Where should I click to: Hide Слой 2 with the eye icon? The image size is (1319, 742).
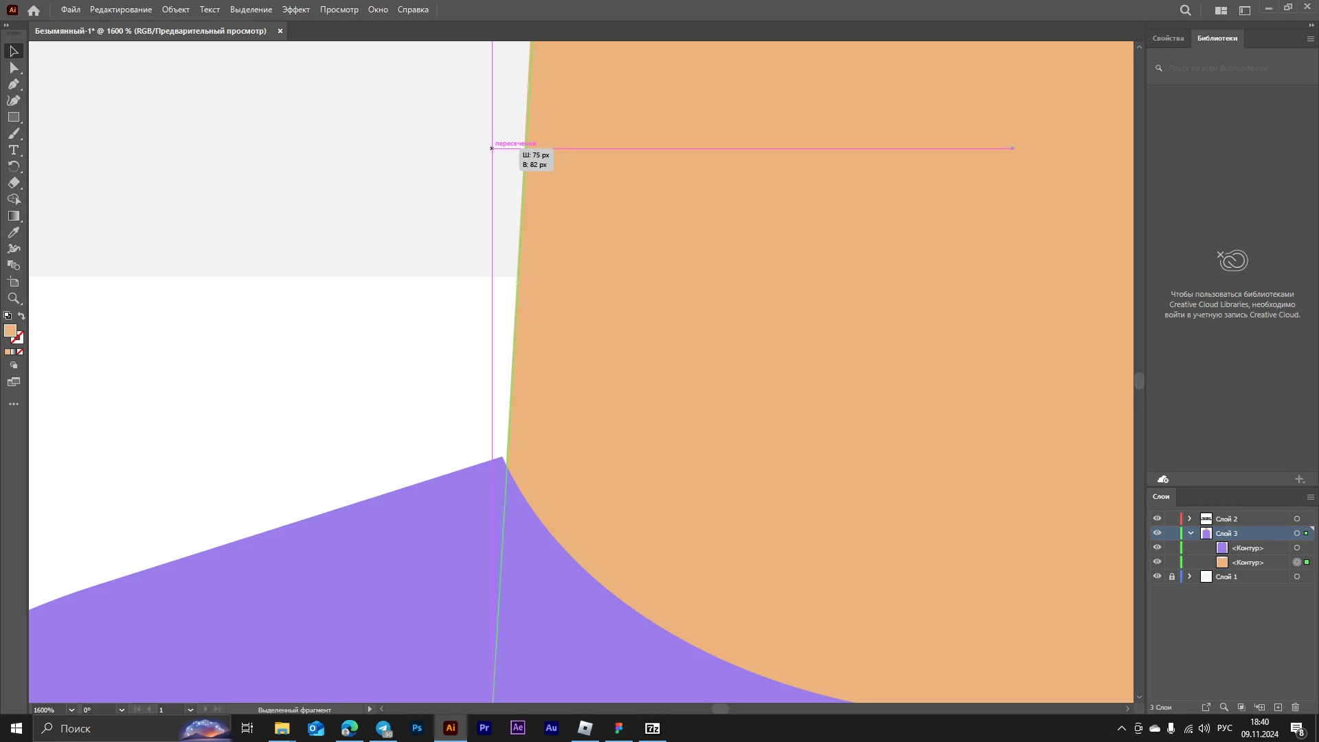[1157, 519]
